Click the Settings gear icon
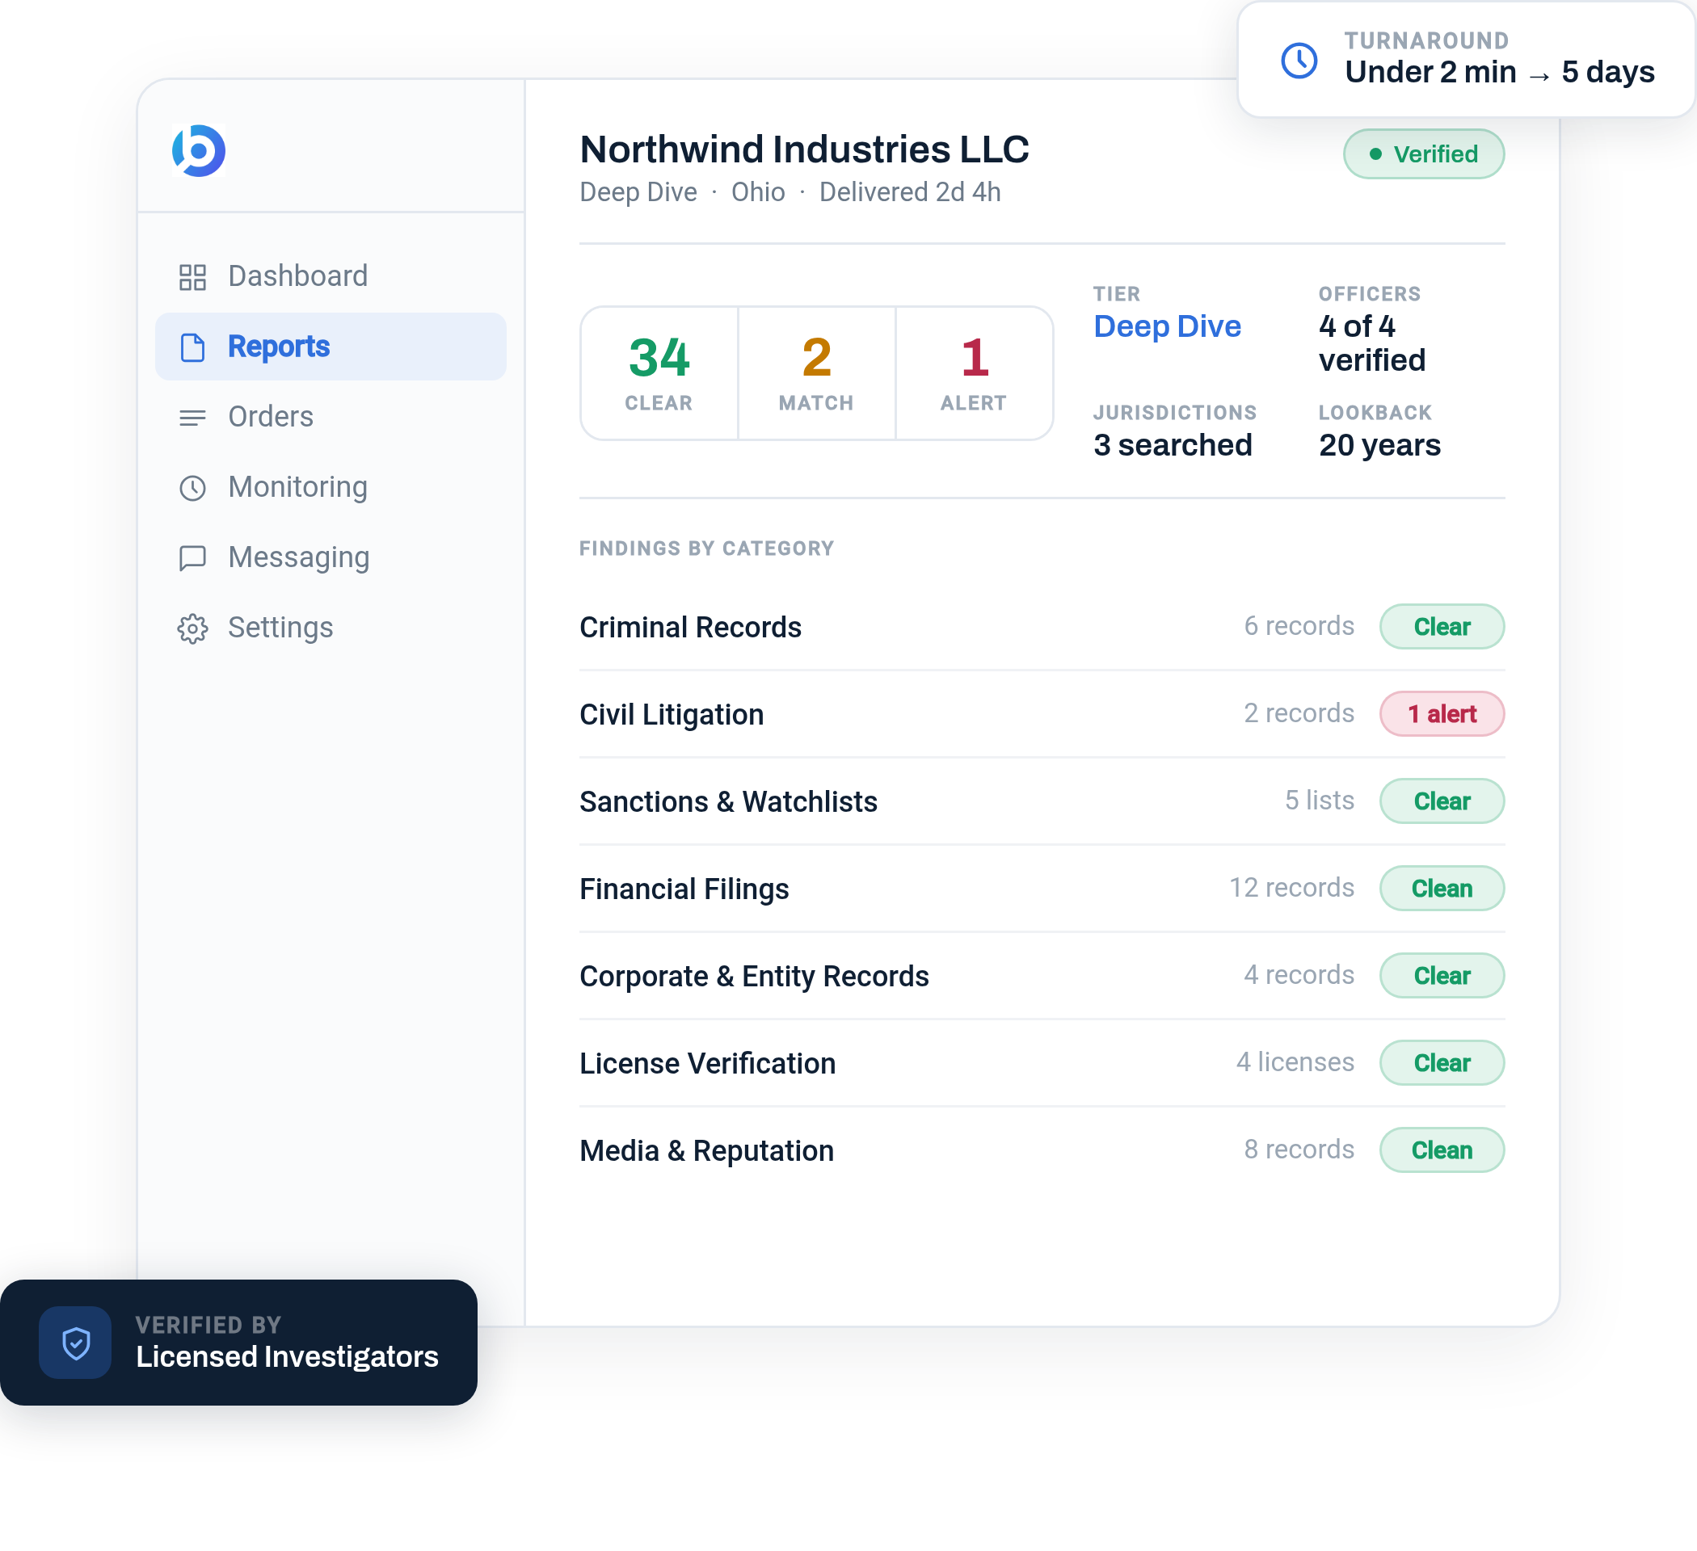This screenshot has width=1697, height=1551. point(193,628)
